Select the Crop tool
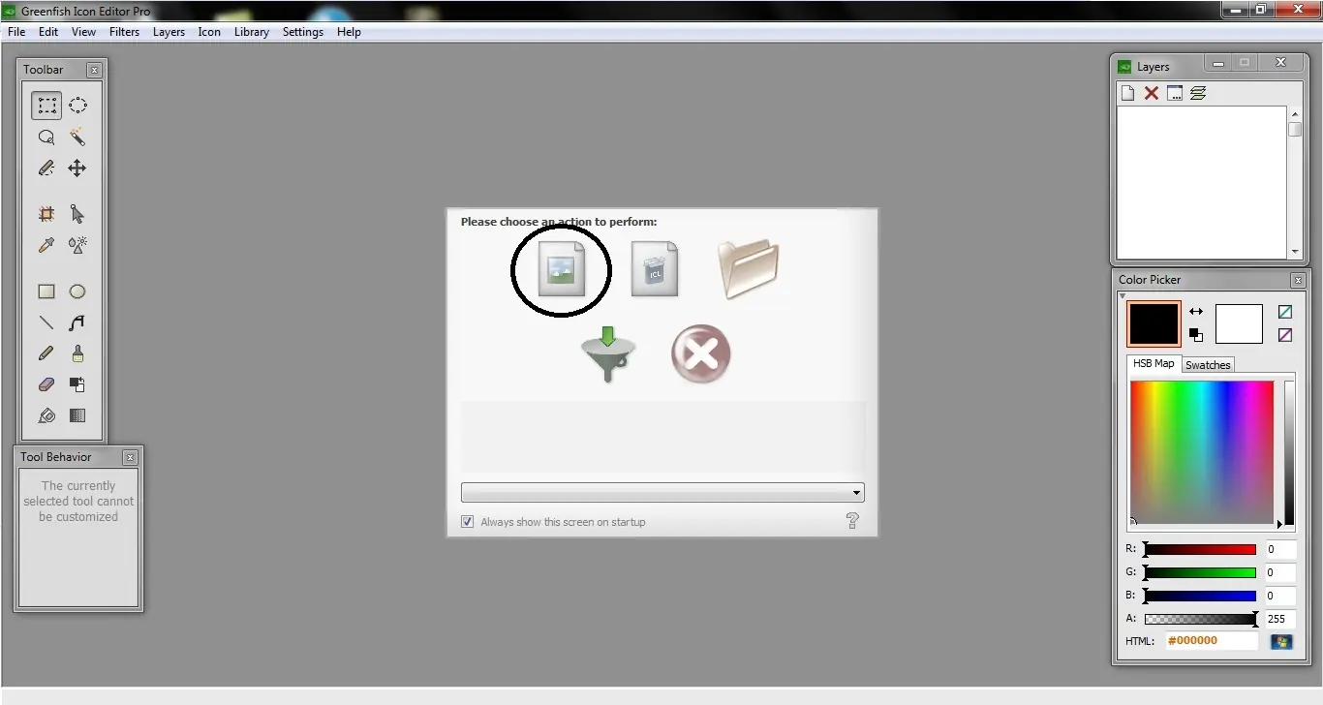 46,214
